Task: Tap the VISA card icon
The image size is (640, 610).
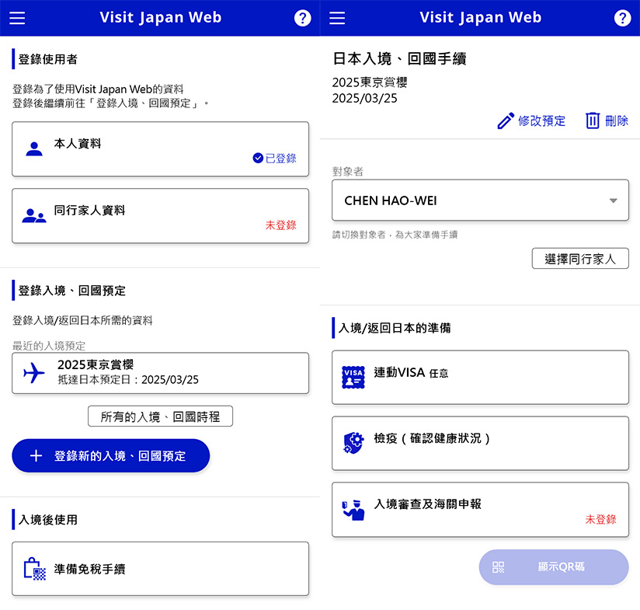Action: point(353,377)
